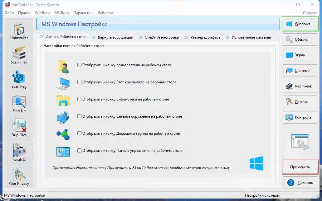Image resolution: width=322 pixels, height=201 pixels.
Task: Open the 'Система' settings section
Action: 300,71
